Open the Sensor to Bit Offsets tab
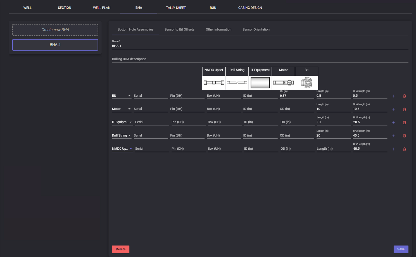Viewport: 416px width, 257px height. (179, 30)
